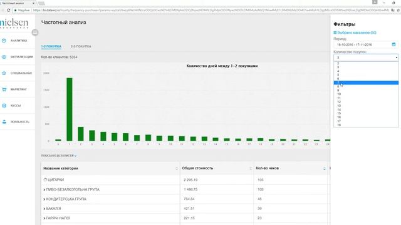The width and height of the screenshot is (401, 225).
Task: Click the Количество покупок combo box
Action: point(366,57)
